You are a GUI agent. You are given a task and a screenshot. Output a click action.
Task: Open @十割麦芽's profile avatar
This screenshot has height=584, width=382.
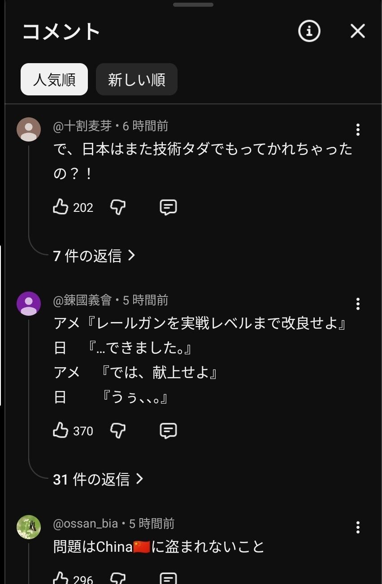(29, 129)
